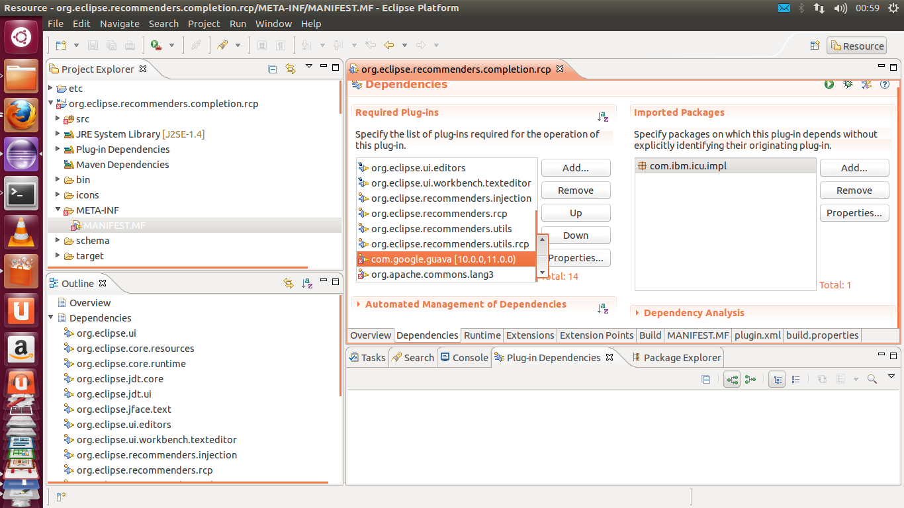This screenshot has height=508, width=904.
Task: Expand the schema folder
Action: pos(58,240)
